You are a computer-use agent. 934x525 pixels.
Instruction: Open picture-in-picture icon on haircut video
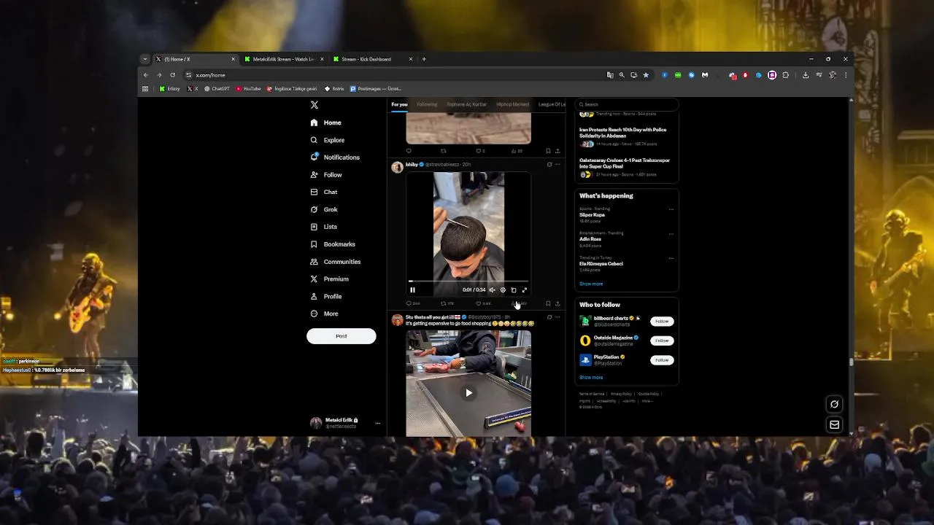coord(514,290)
